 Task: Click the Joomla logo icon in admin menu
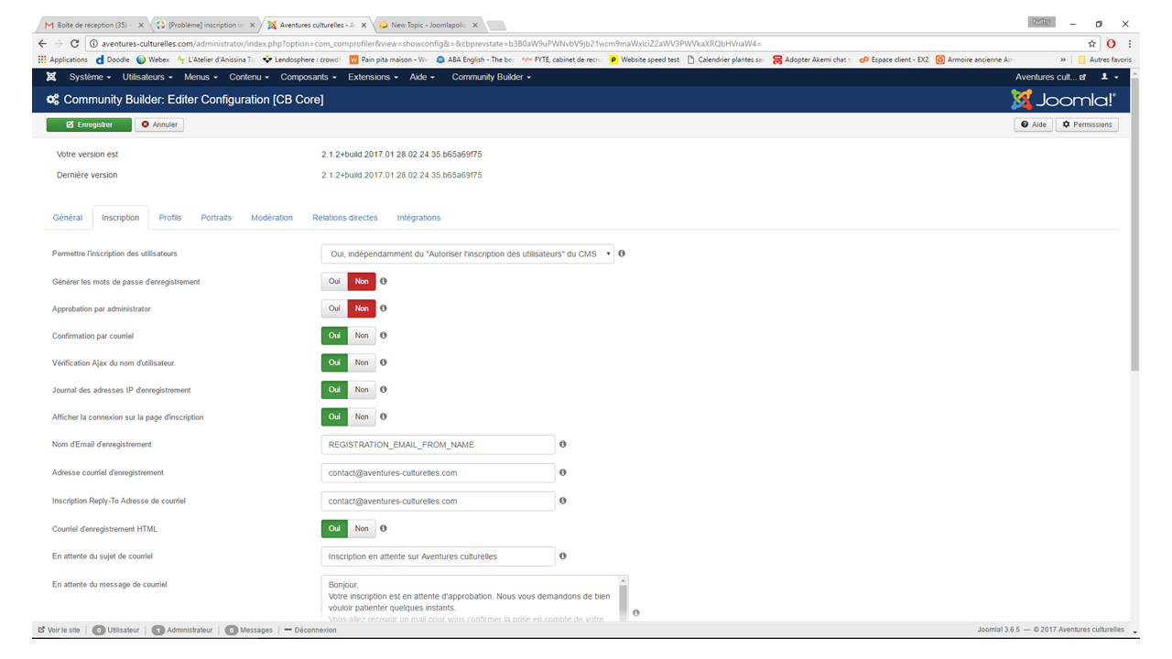pos(51,77)
